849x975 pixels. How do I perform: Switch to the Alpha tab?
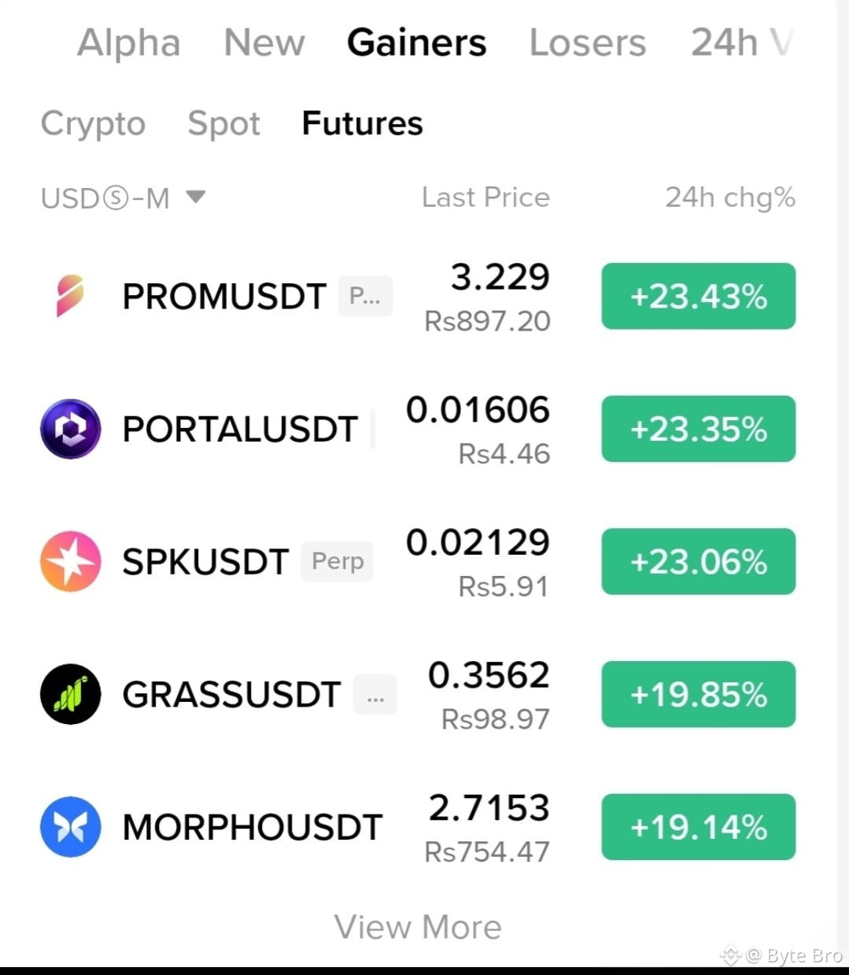click(x=129, y=42)
